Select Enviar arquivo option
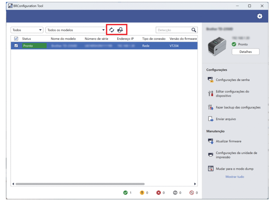The width and height of the screenshot is (276, 202). [226, 119]
